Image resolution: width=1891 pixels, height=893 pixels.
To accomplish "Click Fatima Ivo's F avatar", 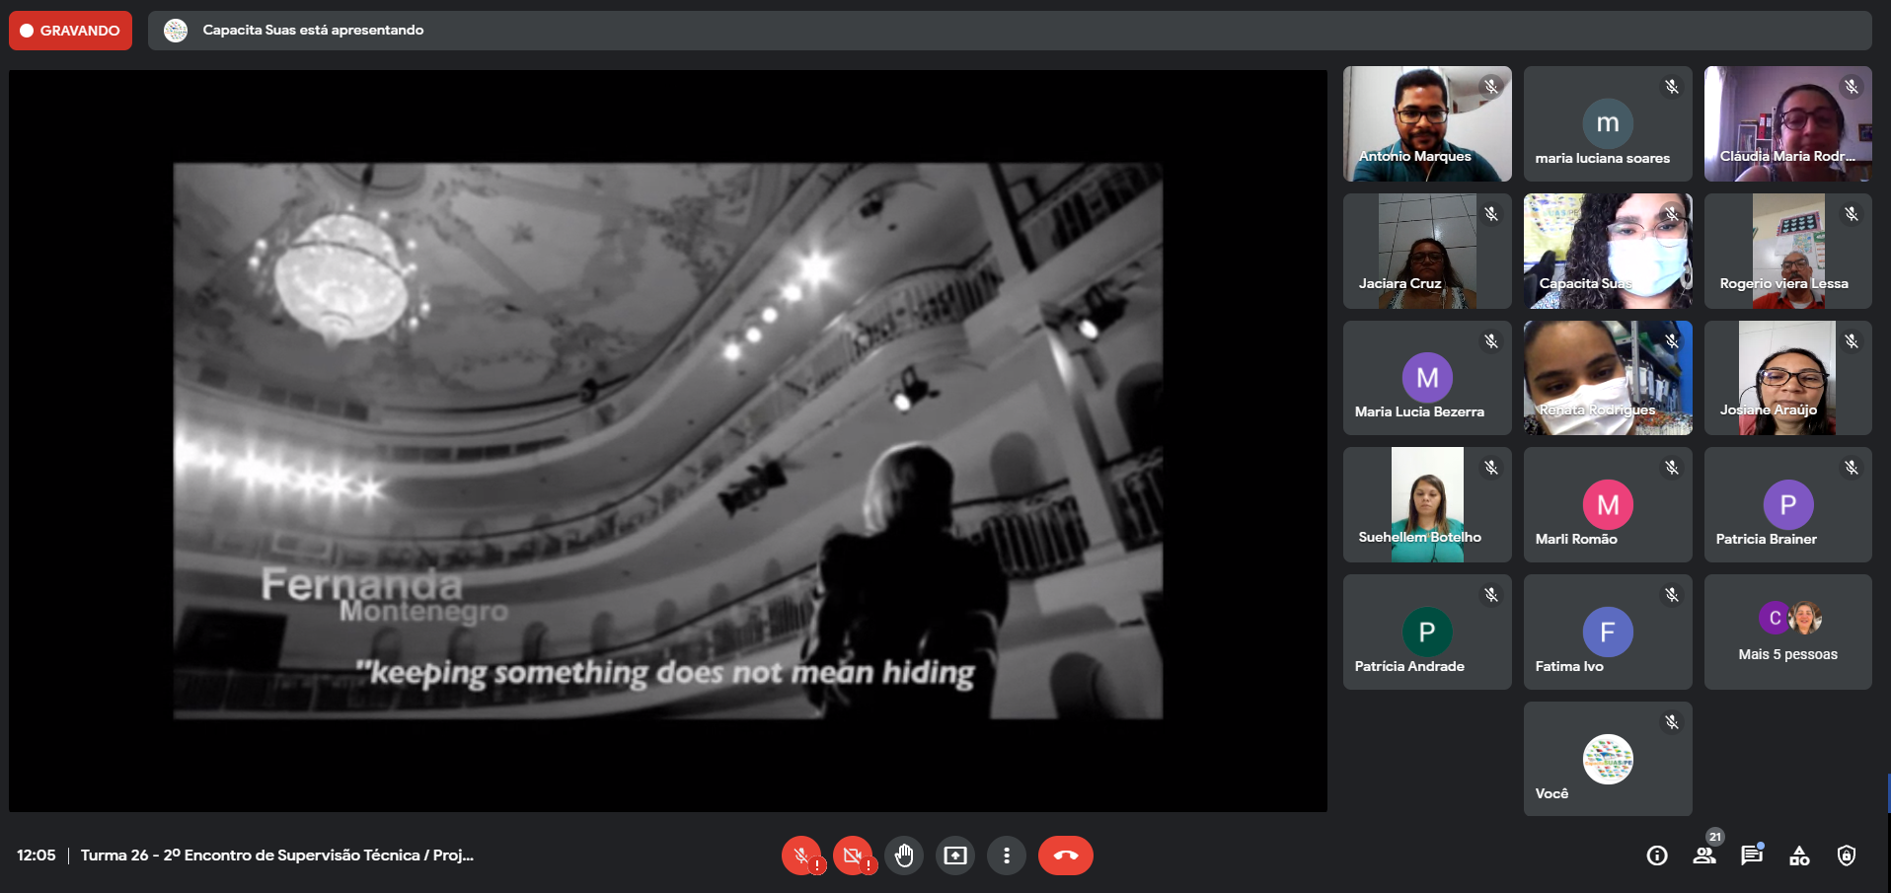I will coord(1607,632).
